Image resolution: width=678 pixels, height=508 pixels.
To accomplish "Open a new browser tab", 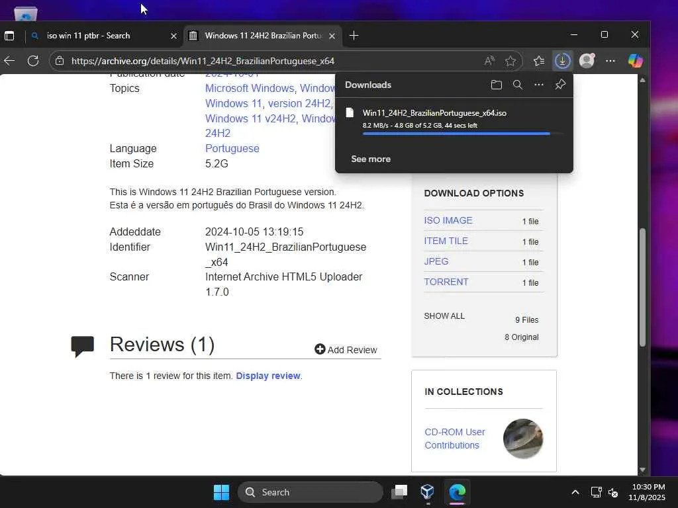I will point(354,36).
